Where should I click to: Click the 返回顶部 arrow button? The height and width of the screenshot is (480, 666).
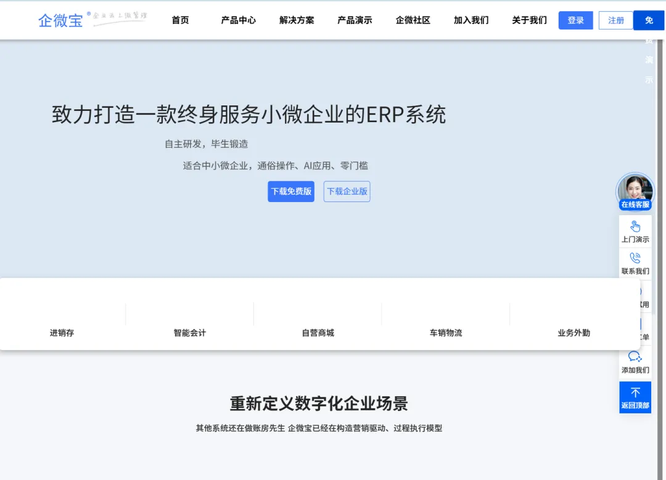635,397
